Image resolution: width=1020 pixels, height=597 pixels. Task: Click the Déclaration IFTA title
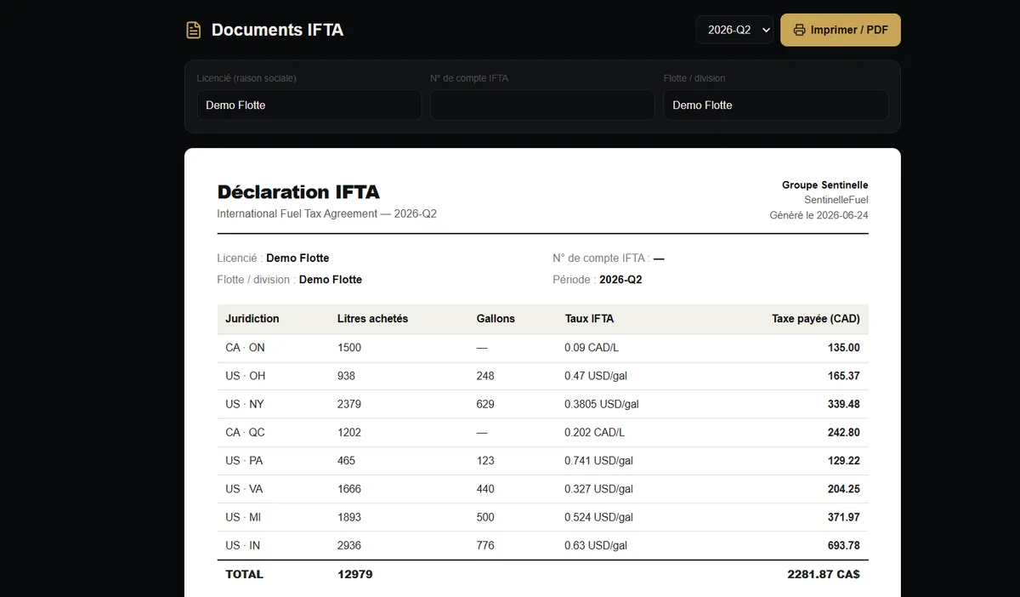tap(298, 192)
